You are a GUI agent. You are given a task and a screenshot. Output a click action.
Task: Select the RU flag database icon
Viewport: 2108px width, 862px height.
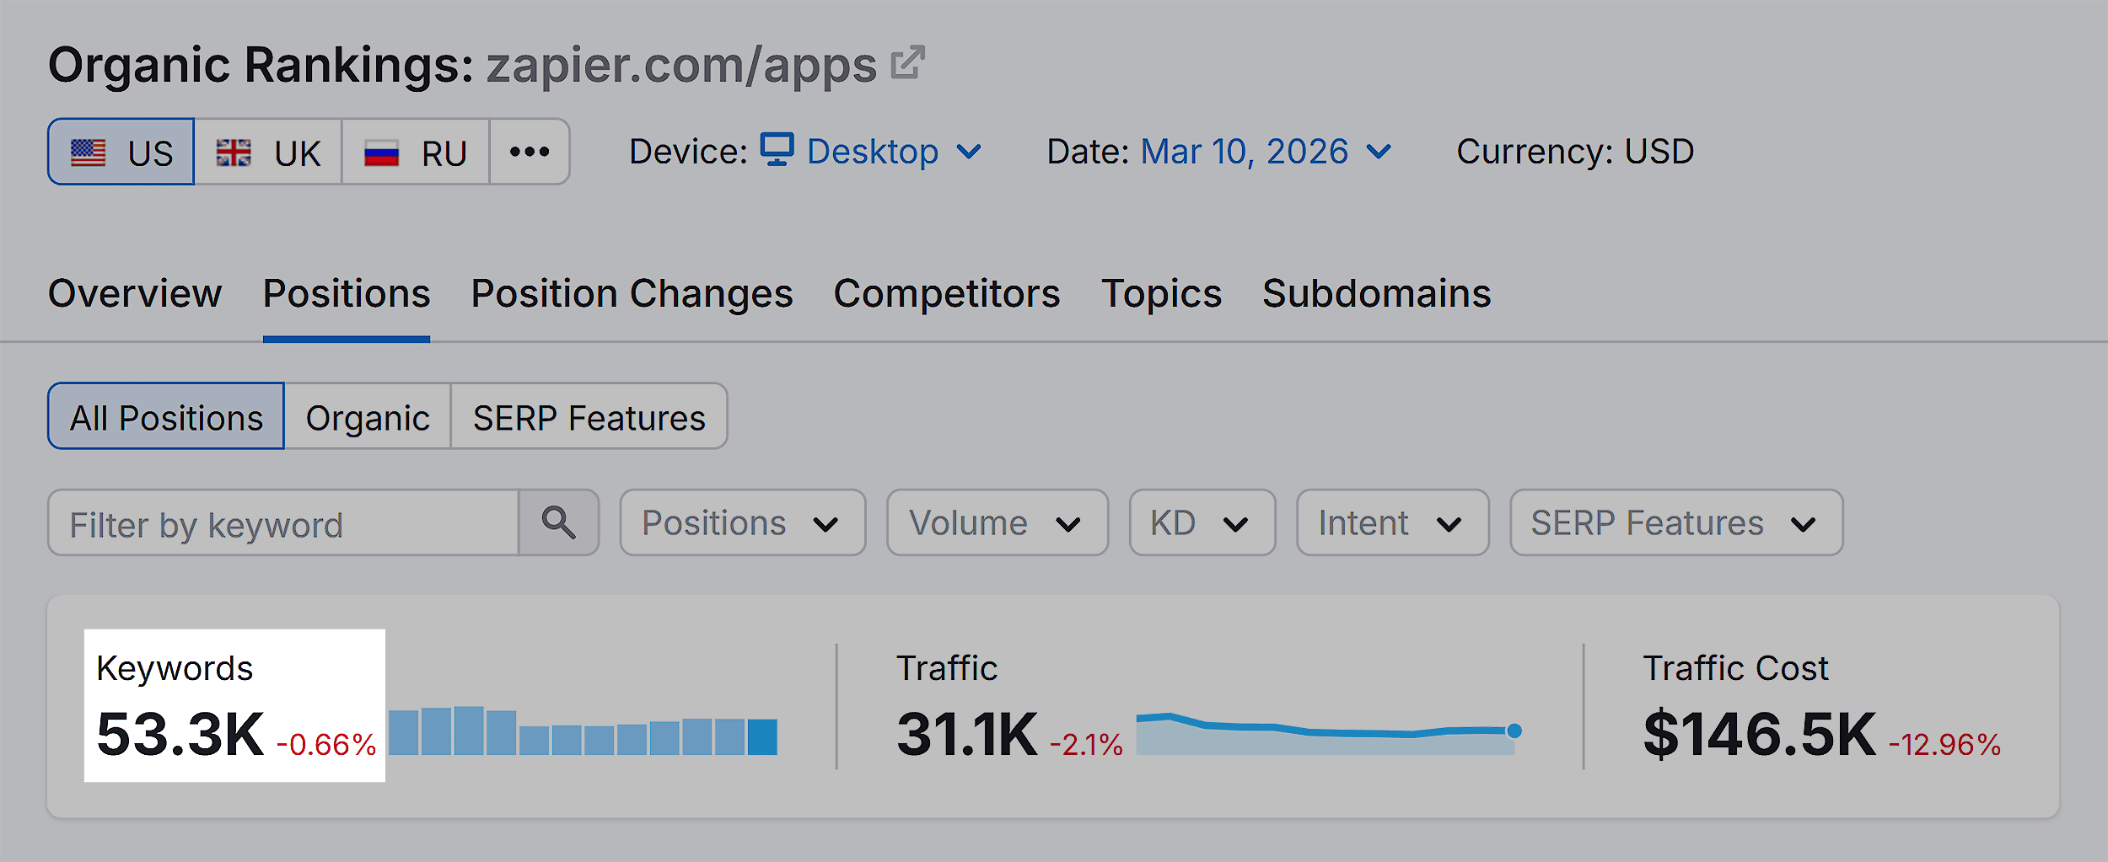point(382,152)
